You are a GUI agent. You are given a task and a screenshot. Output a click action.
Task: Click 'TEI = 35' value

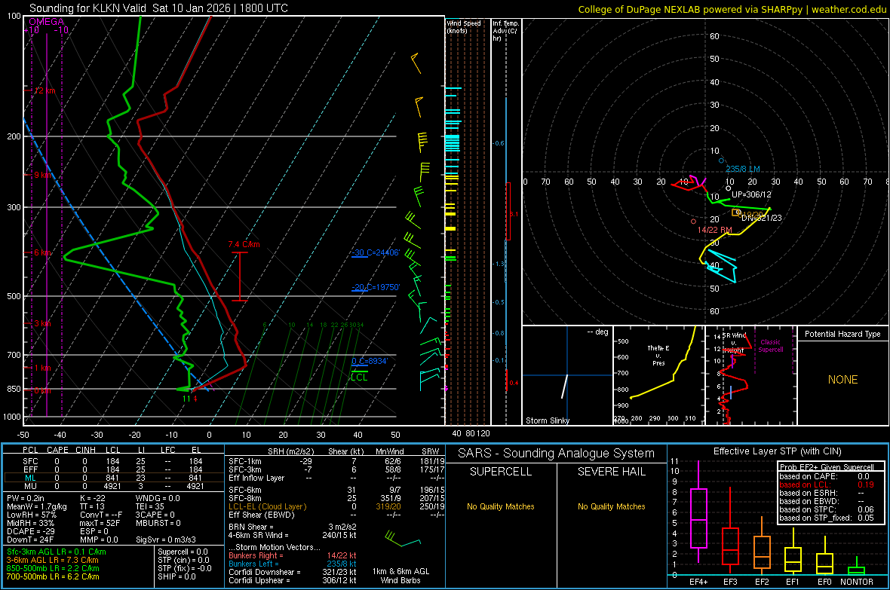click(150, 506)
